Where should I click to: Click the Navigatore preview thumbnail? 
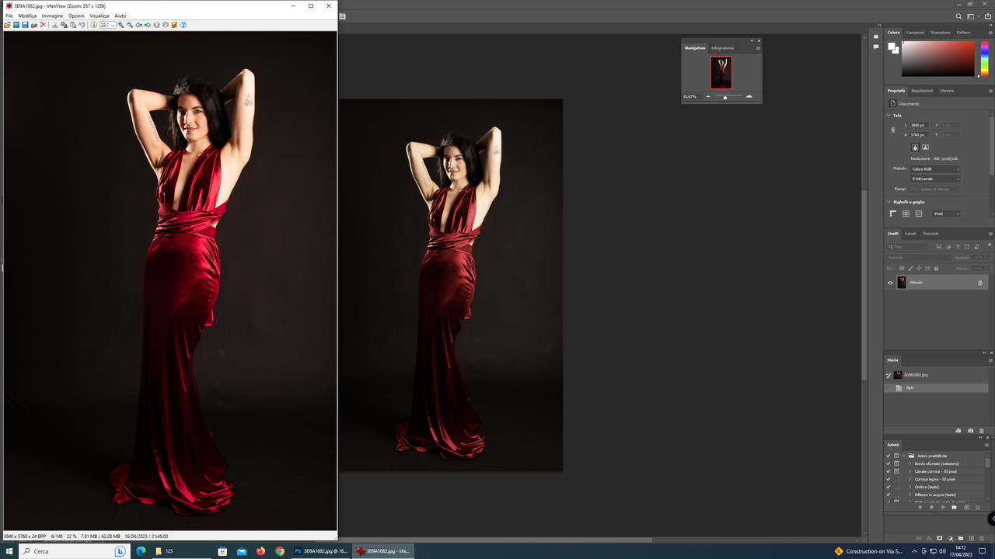coord(721,72)
